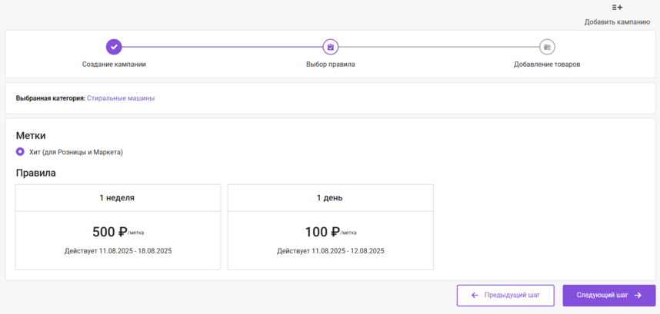Go to 'Добавление товаров' step label
Viewport: 660px width, 314px height.
[x=547, y=64]
